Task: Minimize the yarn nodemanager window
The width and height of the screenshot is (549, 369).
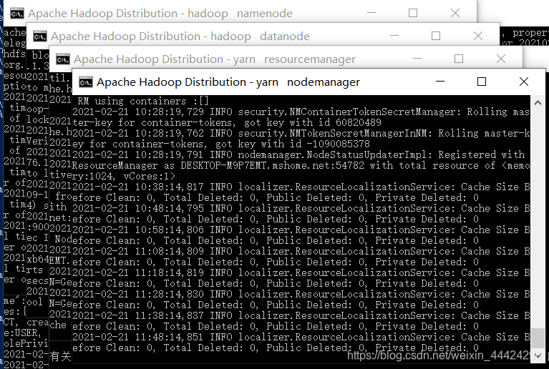Action: (x=439, y=82)
